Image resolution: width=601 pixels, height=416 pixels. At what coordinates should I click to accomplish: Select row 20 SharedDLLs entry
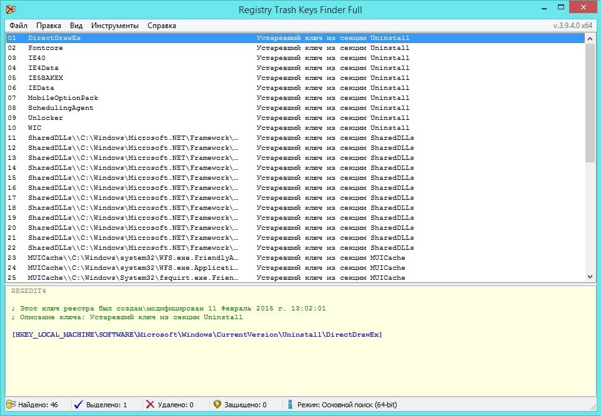coord(295,227)
